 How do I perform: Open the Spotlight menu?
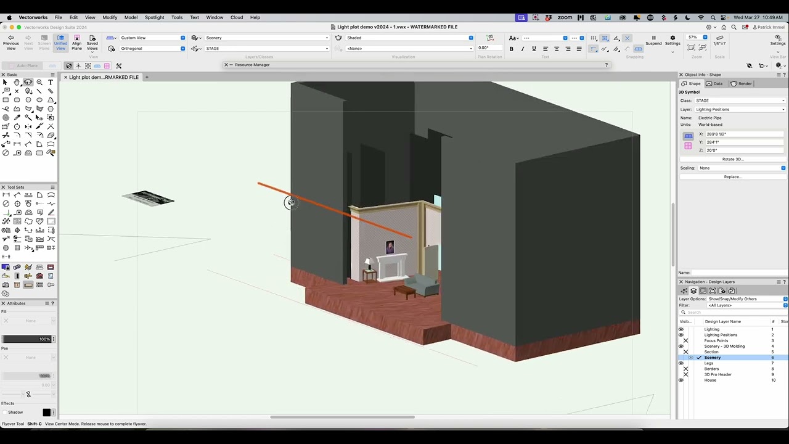pos(154,17)
